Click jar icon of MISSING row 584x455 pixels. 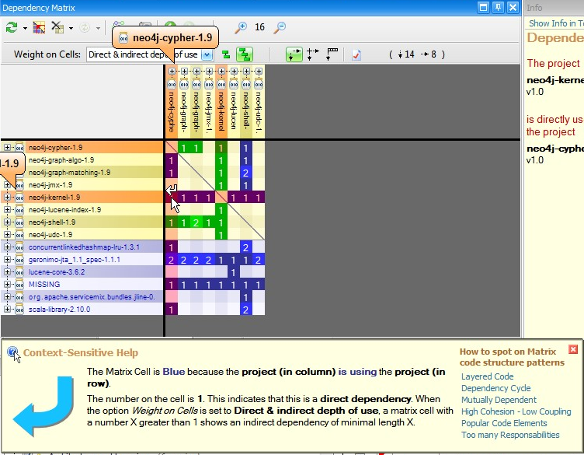point(19,284)
